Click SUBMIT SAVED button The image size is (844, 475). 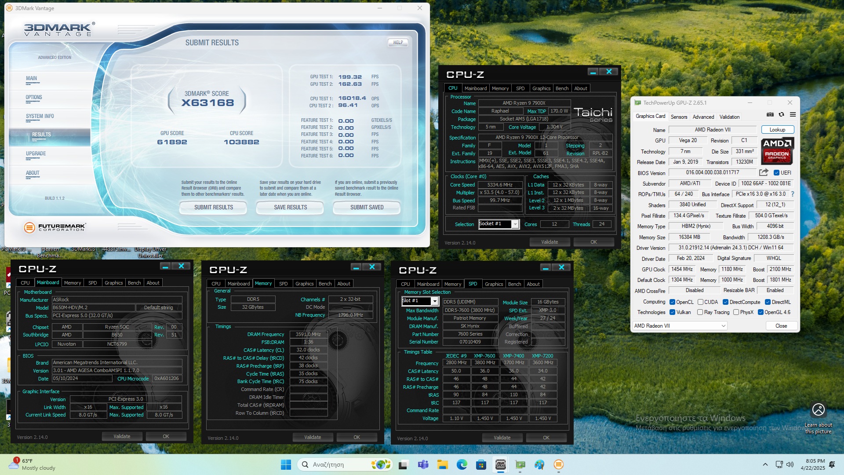click(367, 207)
